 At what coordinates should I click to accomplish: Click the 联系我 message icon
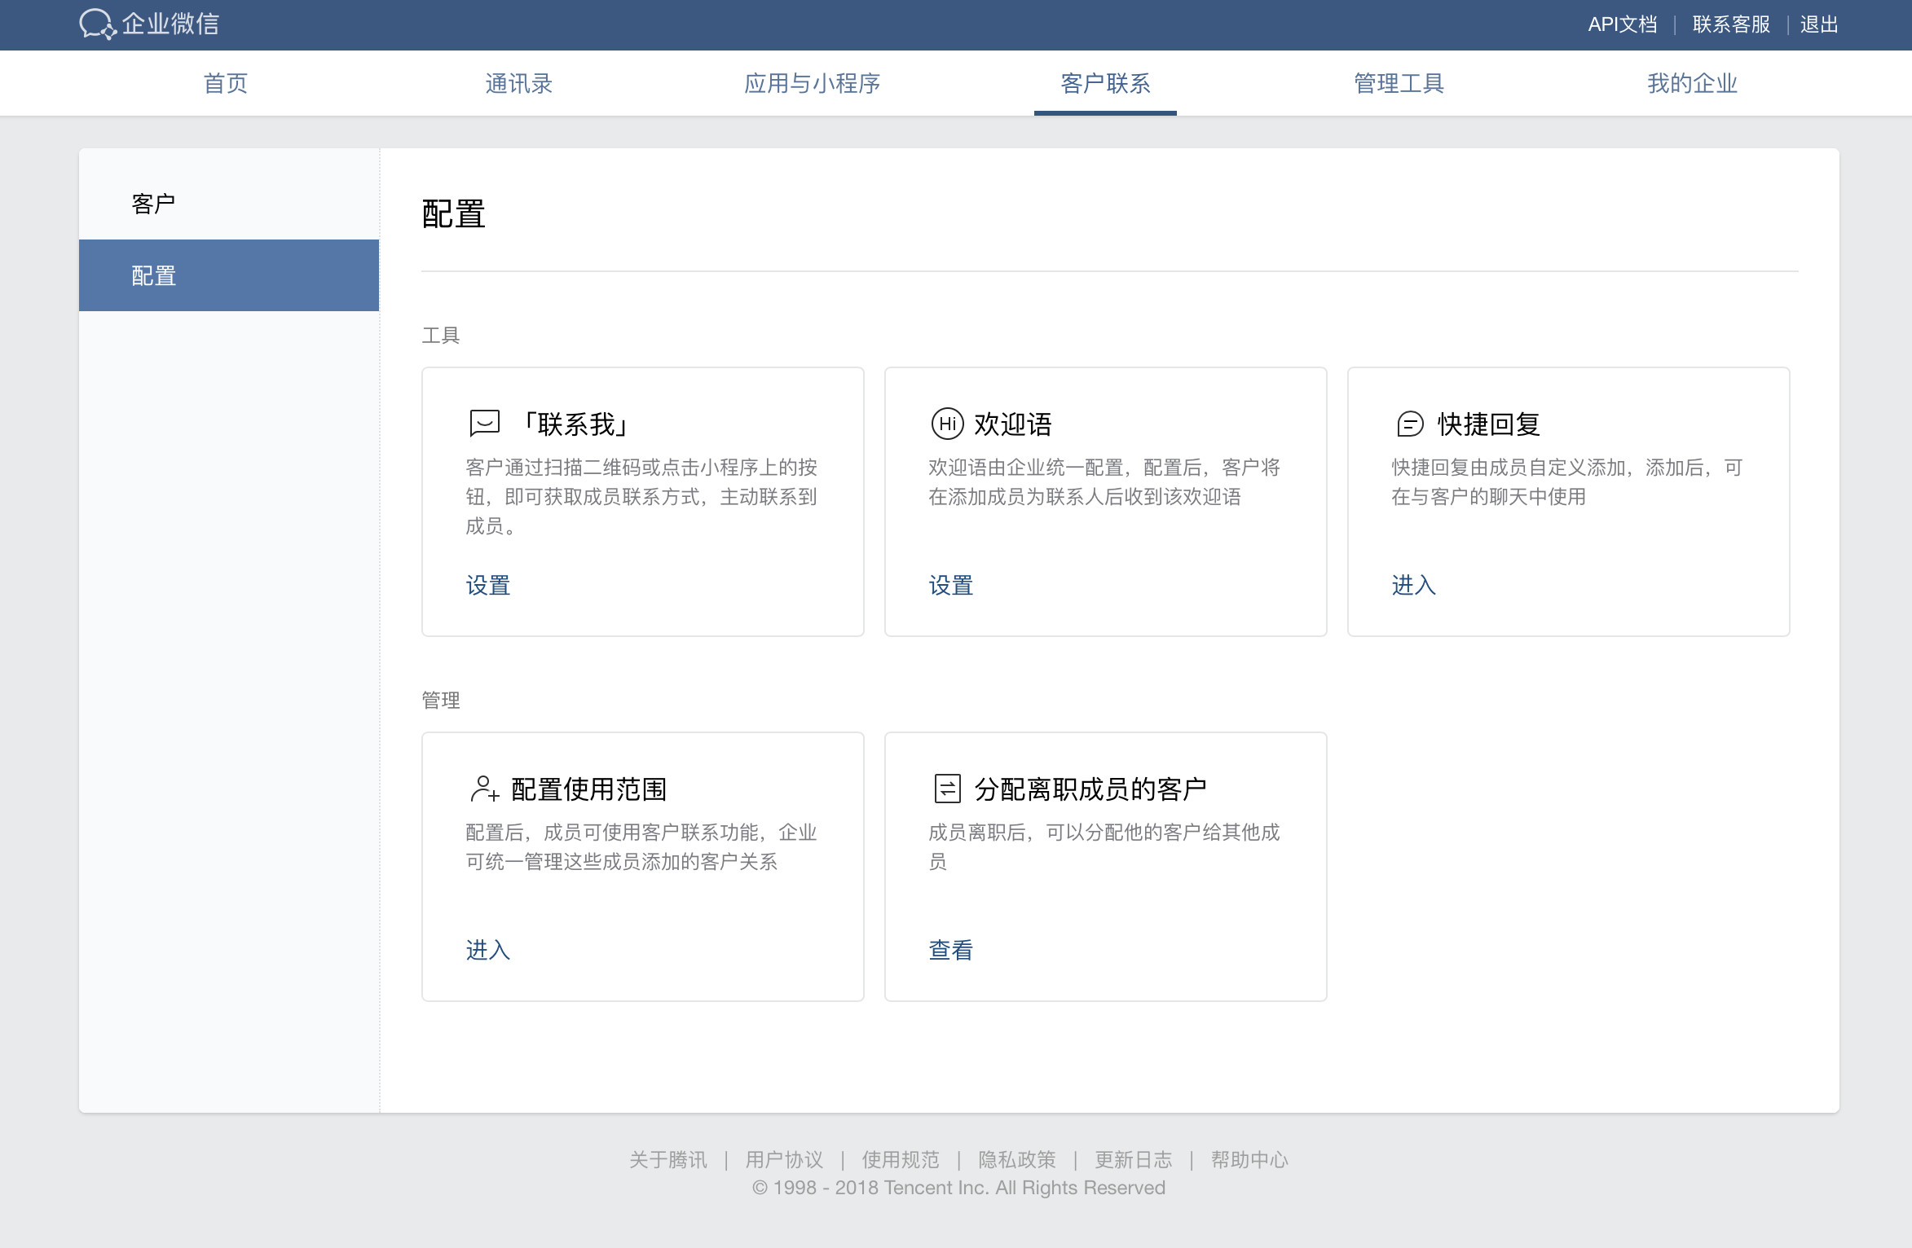tap(484, 423)
